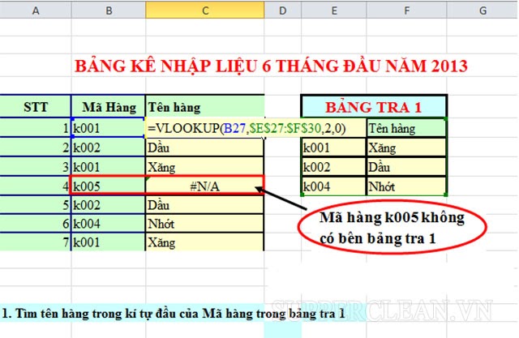Select k004 in the Mã Hàng column
The image size is (519, 338).
click(108, 224)
